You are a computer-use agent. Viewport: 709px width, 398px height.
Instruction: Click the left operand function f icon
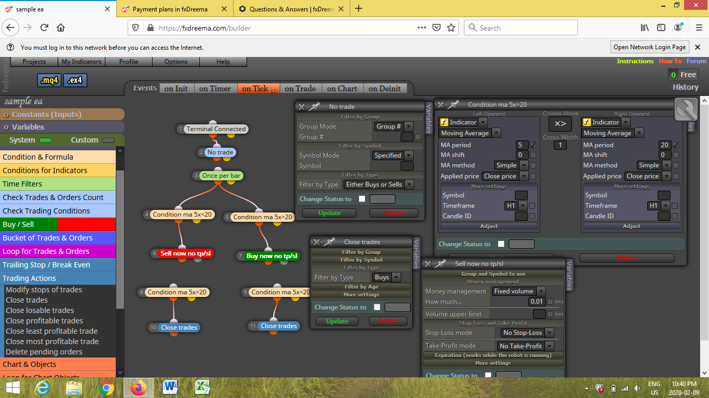tap(444, 122)
